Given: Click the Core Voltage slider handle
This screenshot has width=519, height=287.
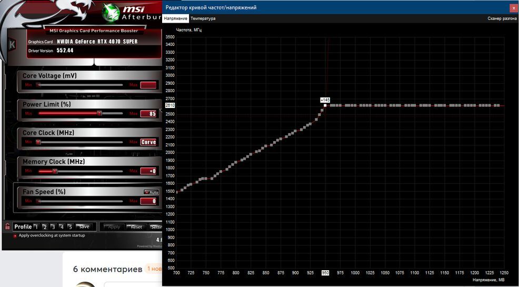Looking at the screenshot, I should tap(38, 85).
